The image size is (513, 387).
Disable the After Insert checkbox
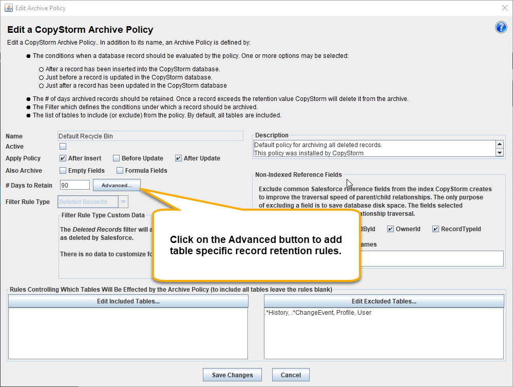click(62, 158)
